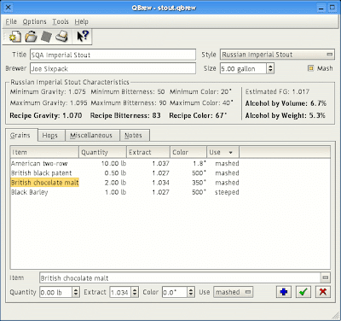Sort by the Quantity column header

point(102,152)
